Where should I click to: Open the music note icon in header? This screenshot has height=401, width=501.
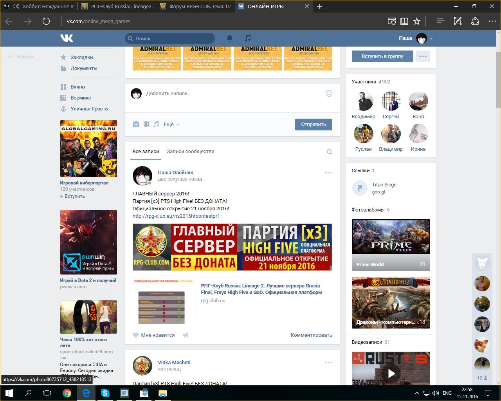(247, 38)
